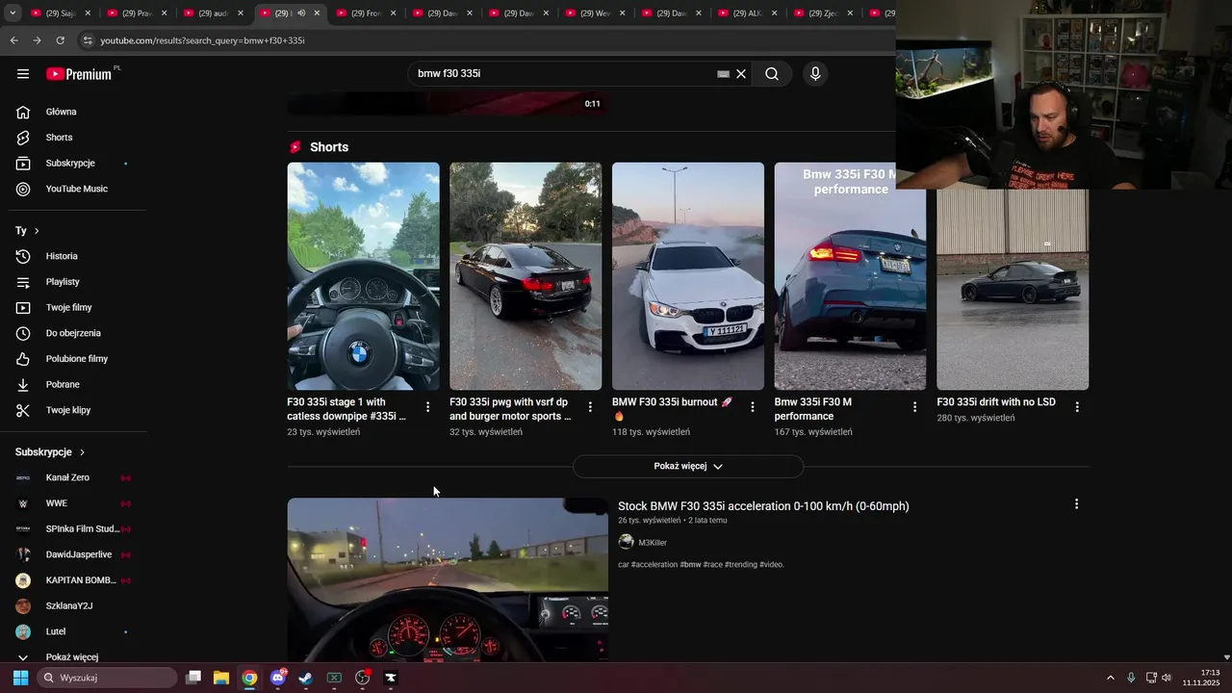Image resolution: width=1232 pixels, height=693 pixels.
Task: Open options for F30 335i drift short
Action: 1077,407
